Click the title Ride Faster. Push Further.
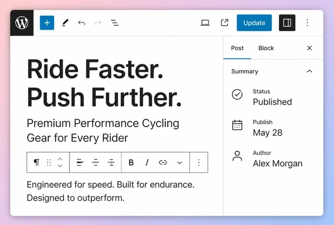This screenshot has width=334, height=225. pos(104,83)
